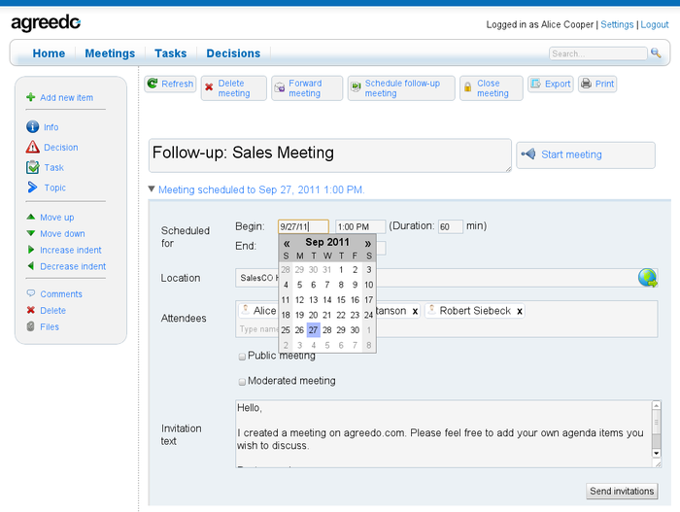Go to next month in calendar
Viewport: 680px width, 512px height.
click(x=368, y=243)
